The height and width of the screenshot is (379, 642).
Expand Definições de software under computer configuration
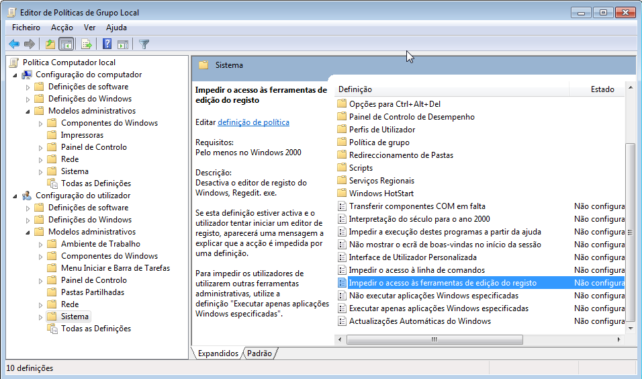pos(28,87)
